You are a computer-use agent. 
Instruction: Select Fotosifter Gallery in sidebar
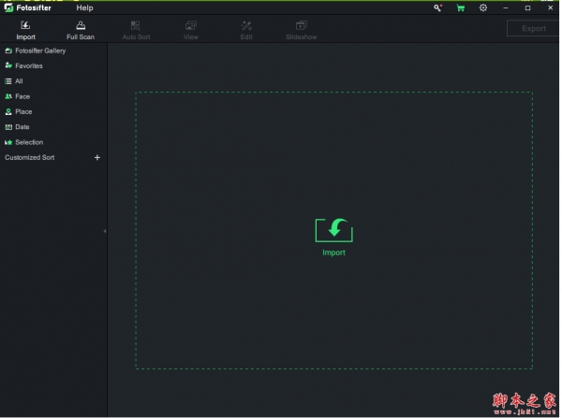(39, 50)
